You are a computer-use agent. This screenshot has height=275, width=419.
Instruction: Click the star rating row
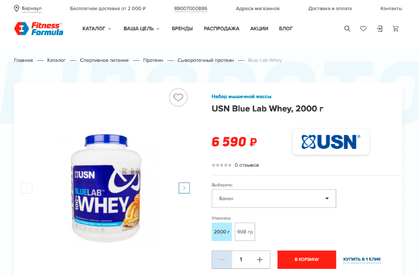click(x=235, y=165)
